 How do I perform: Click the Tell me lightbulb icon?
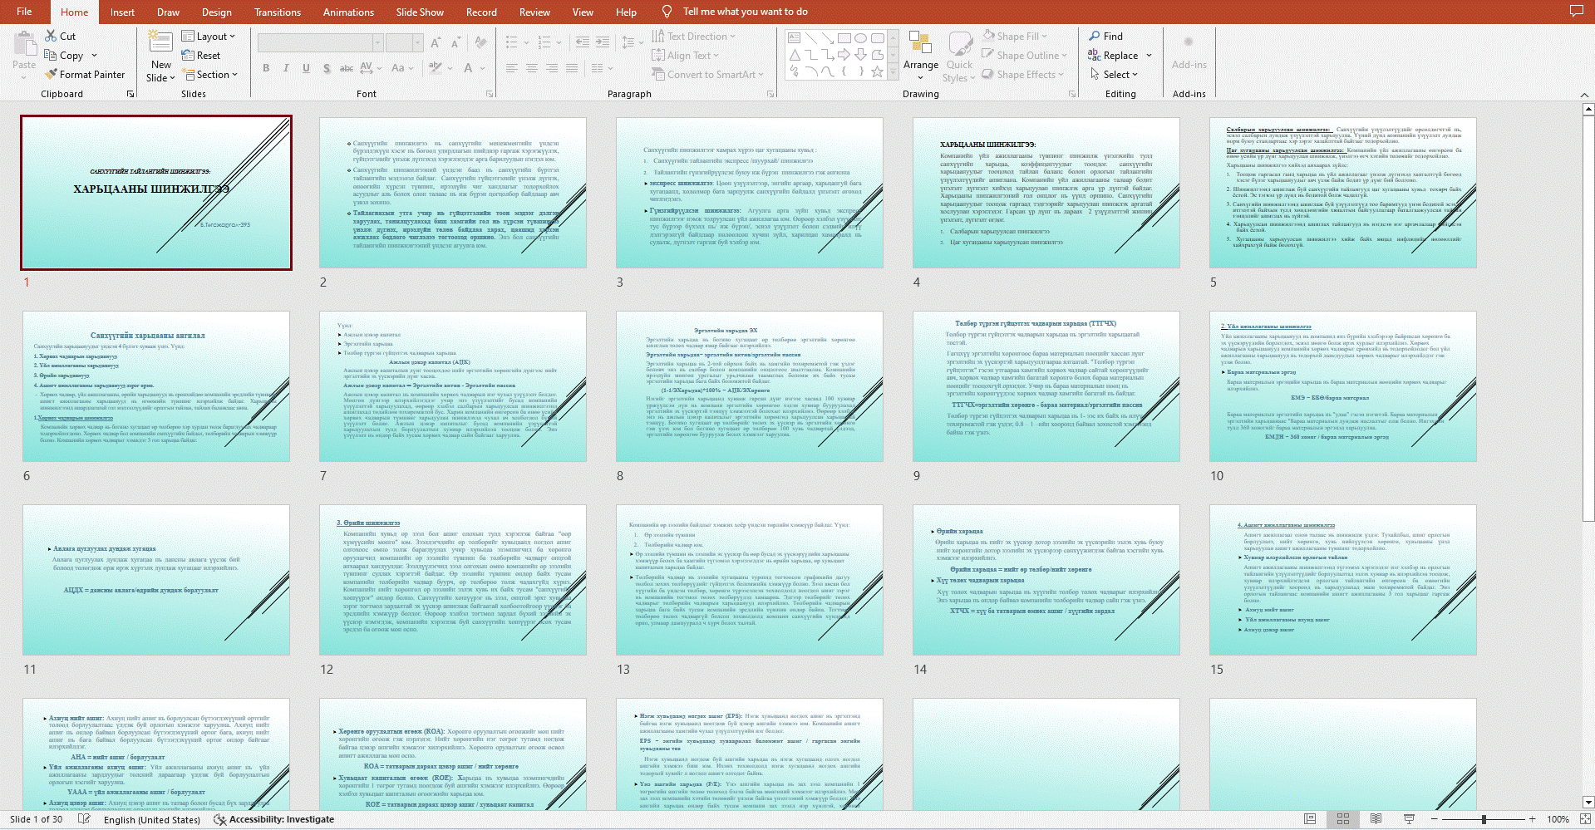(x=667, y=12)
